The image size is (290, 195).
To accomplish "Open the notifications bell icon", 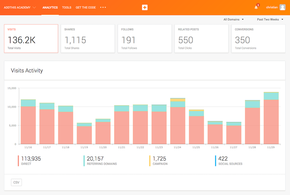I will click(256, 7).
